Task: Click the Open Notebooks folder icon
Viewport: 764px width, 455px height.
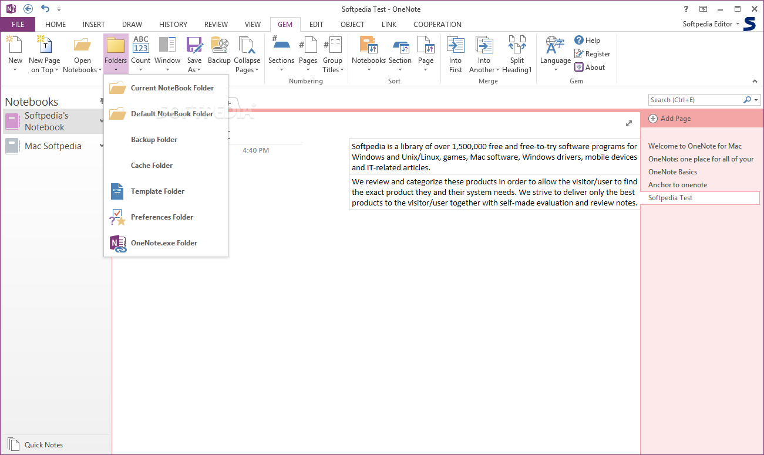Action: [82, 45]
